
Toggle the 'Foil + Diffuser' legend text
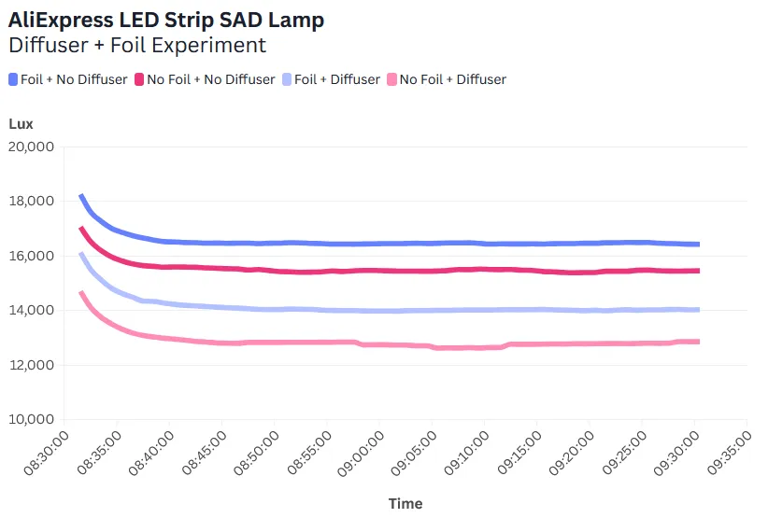tap(337, 79)
